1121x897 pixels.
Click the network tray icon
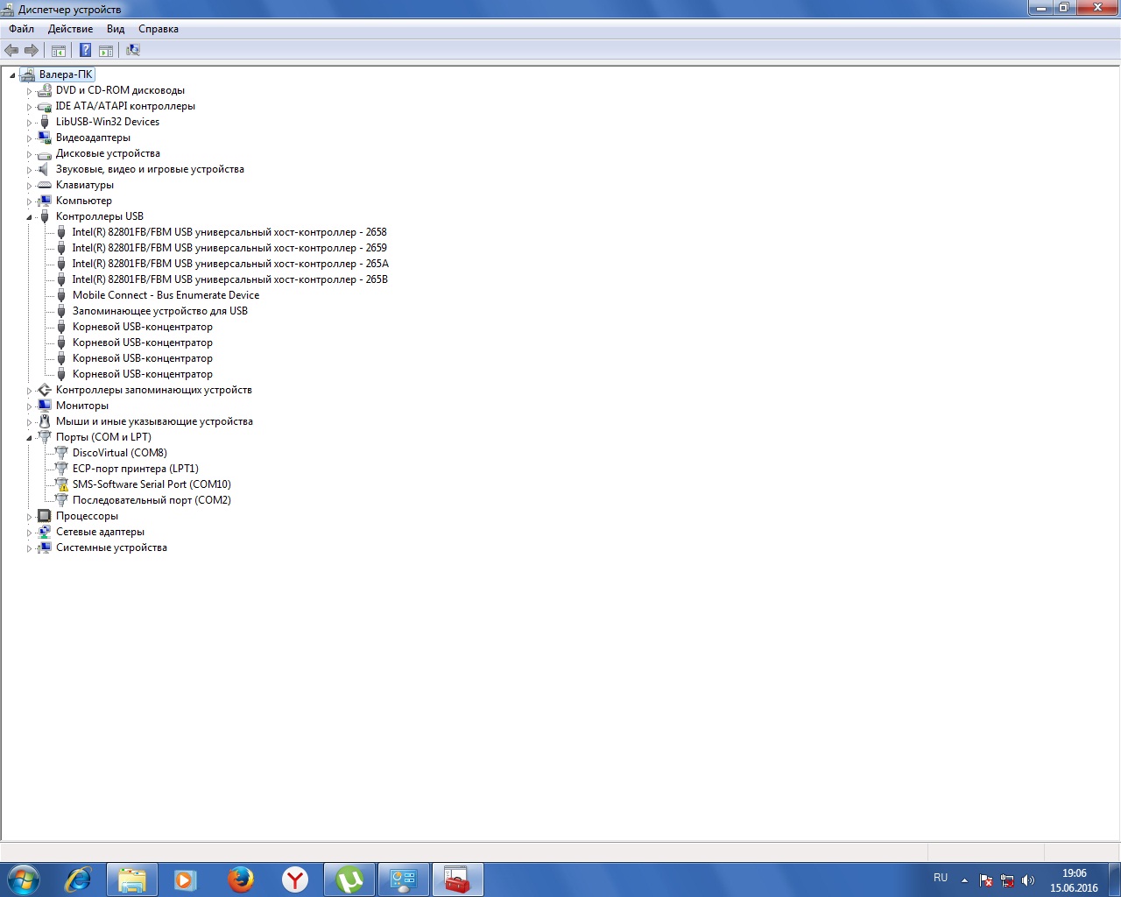click(1007, 880)
